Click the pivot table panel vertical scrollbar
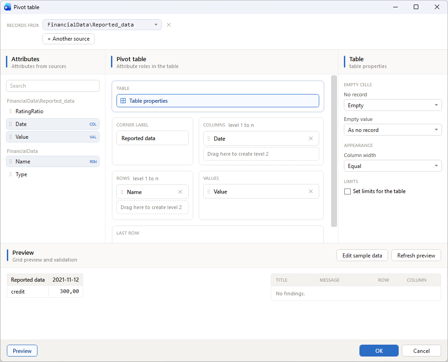Image resolution: width=448 pixels, height=362 pixels. coord(334,151)
